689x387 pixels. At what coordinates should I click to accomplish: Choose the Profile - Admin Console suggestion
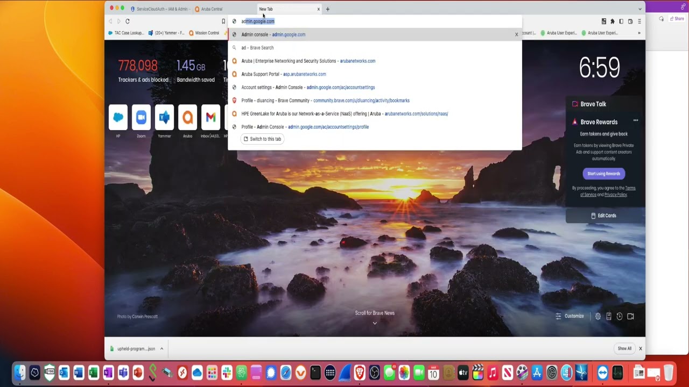375,127
